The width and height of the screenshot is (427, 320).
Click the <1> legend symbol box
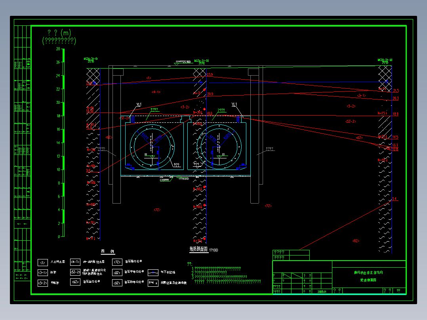coord(43,263)
